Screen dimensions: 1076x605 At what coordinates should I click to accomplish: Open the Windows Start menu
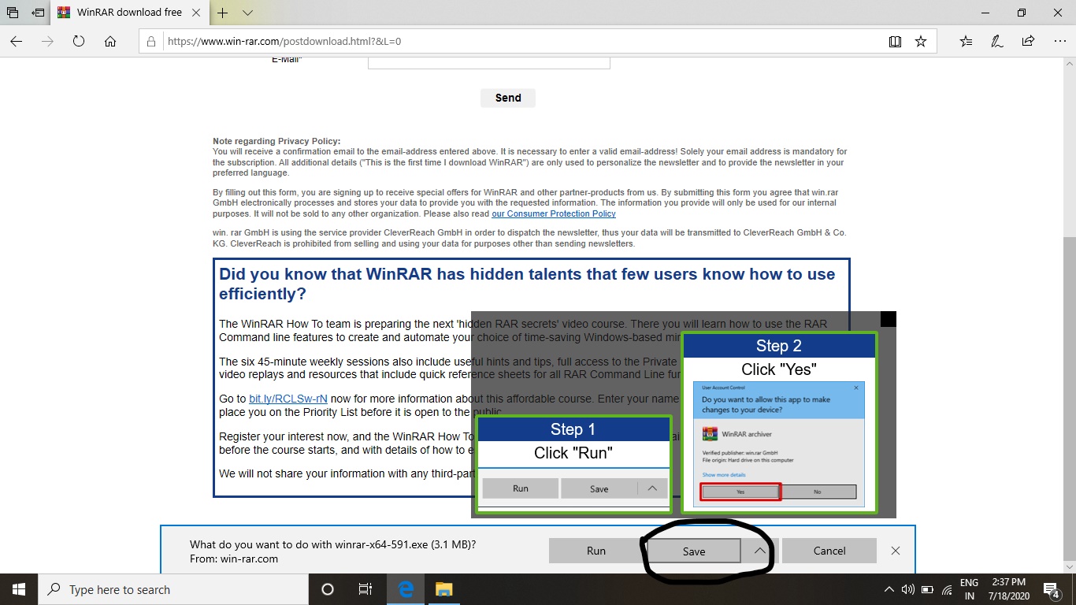[19, 589]
